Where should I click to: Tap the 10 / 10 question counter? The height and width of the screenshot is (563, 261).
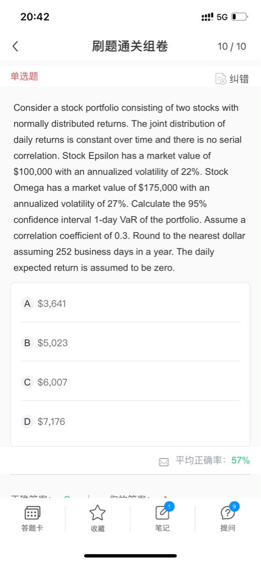(x=232, y=47)
